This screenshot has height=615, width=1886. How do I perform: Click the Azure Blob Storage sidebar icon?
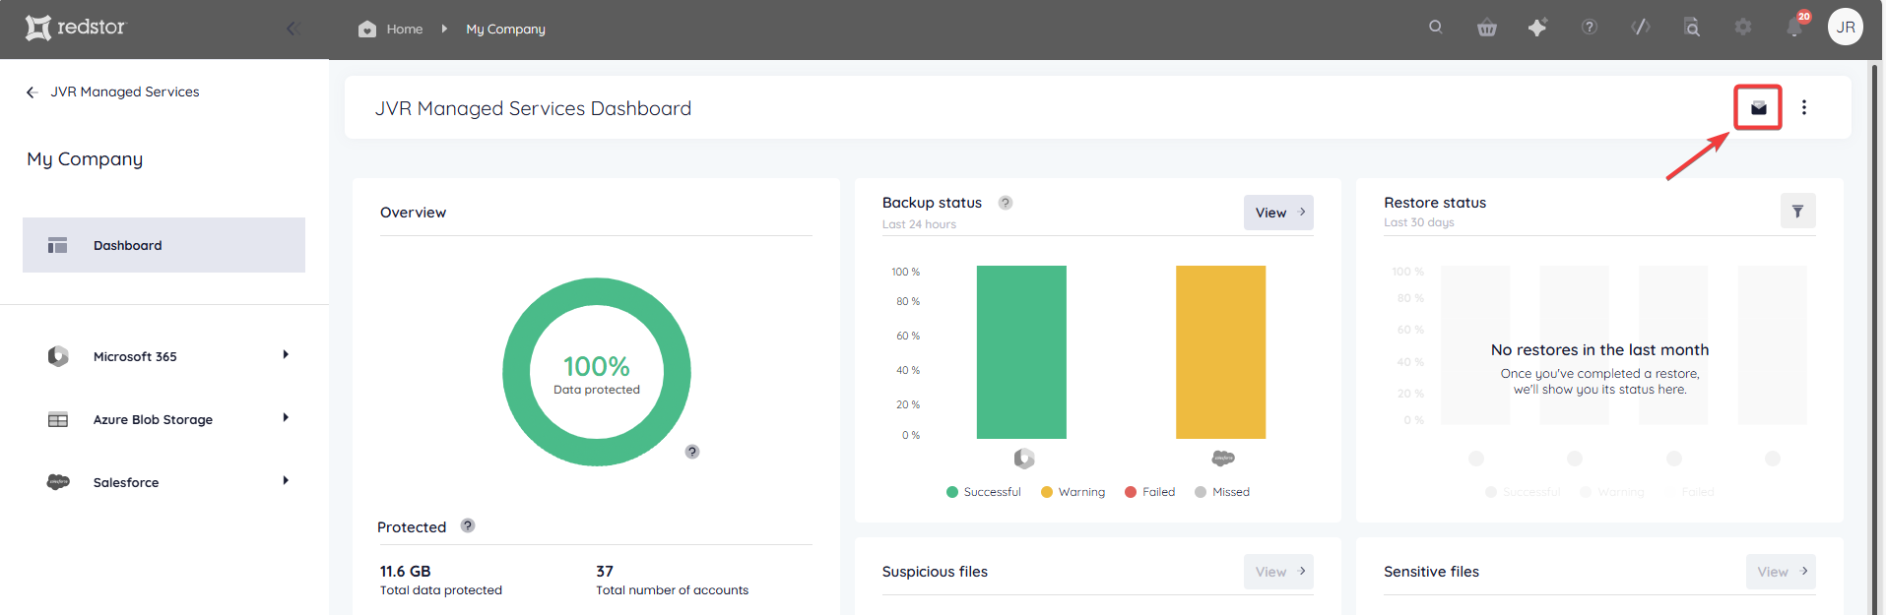click(x=58, y=419)
